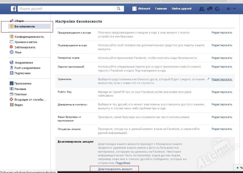The image size is (243, 173).
Task: Click the pencil icon in Хранитель row
Action: tap(208, 79)
